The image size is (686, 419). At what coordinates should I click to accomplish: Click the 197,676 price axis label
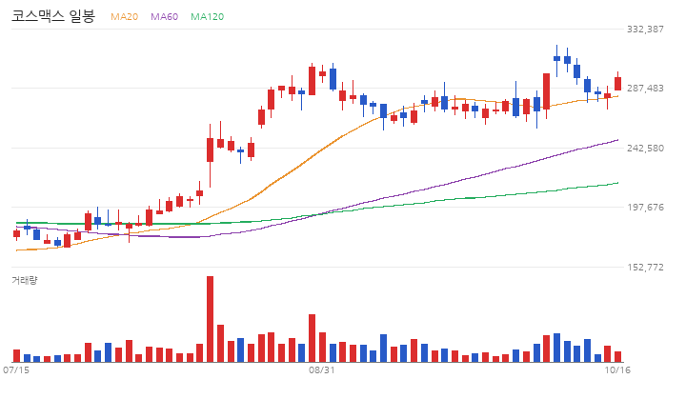coord(645,207)
